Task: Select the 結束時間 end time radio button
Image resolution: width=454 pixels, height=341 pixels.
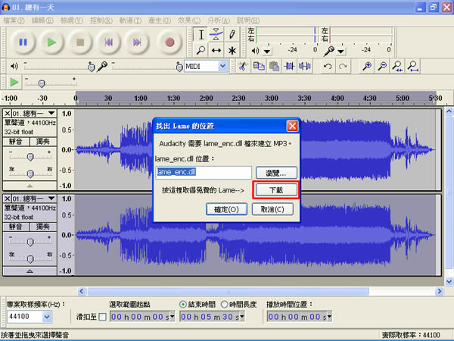Action: (182, 304)
